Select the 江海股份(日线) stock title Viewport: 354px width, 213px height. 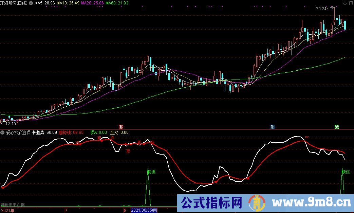point(14,3)
